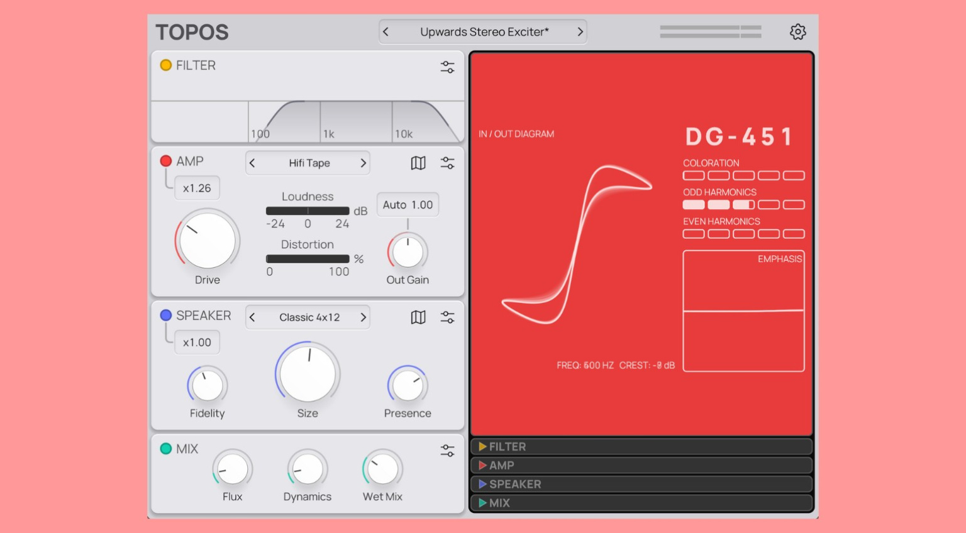Open the SPEAKER model map icon
966x533 pixels.
[418, 317]
